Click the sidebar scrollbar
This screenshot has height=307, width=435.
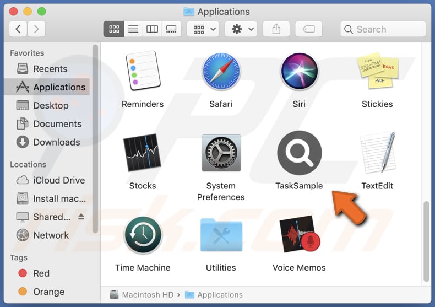coord(95,139)
